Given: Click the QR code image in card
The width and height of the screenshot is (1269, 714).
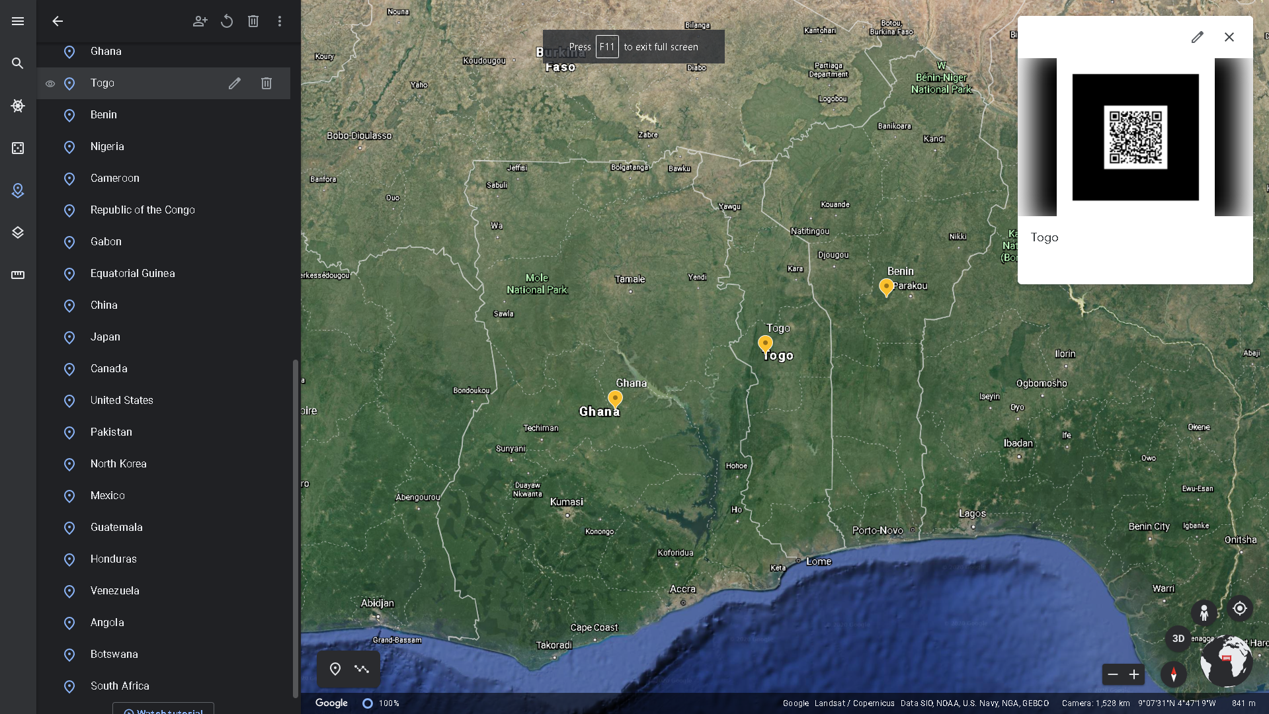Looking at the screenshot, I should [x=1135, y=138].
